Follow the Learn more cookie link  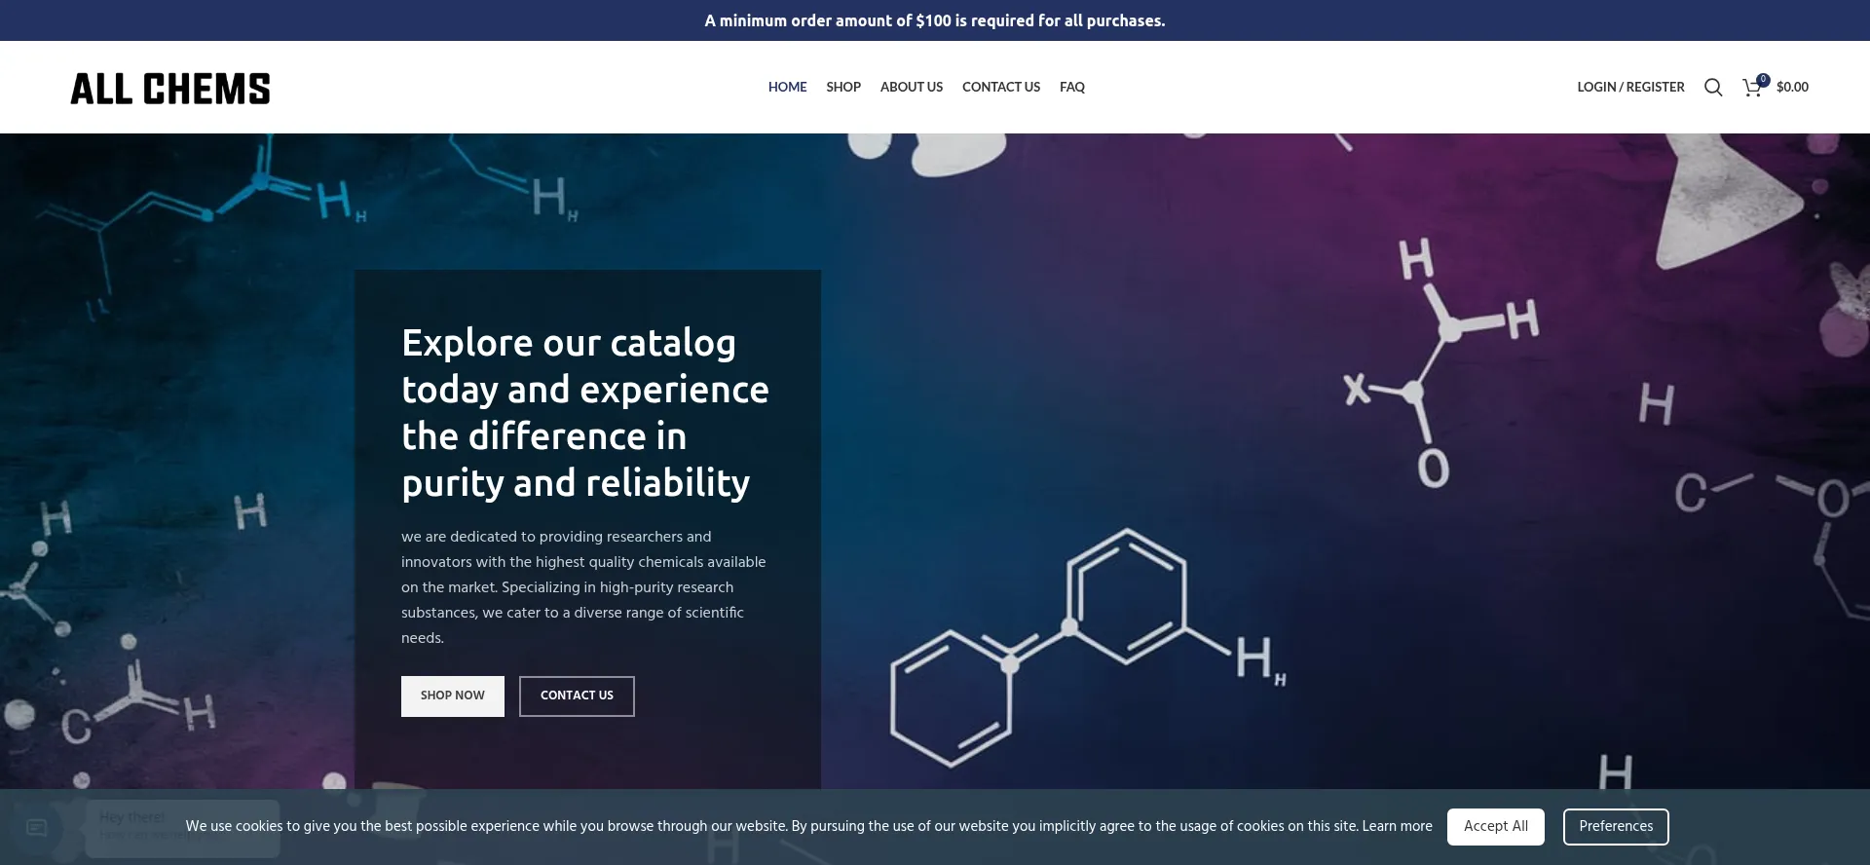[x=1397, y=826]
